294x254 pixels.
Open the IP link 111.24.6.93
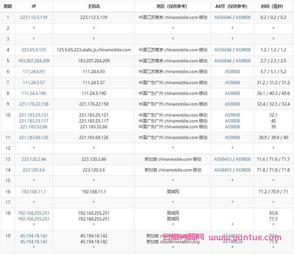34,72
